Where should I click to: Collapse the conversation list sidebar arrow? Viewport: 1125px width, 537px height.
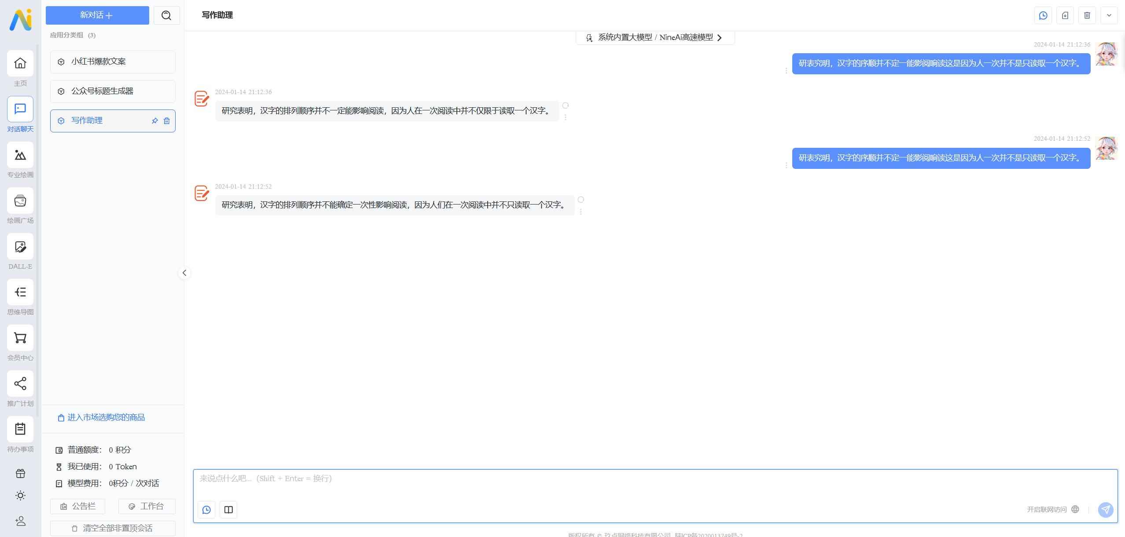184,273
